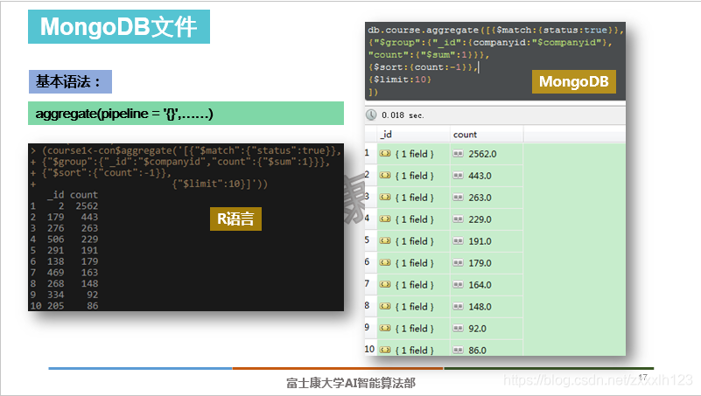Click '{ 1 field }' in row 5
The width and height of the screenshot is (701, 396).
415,241
